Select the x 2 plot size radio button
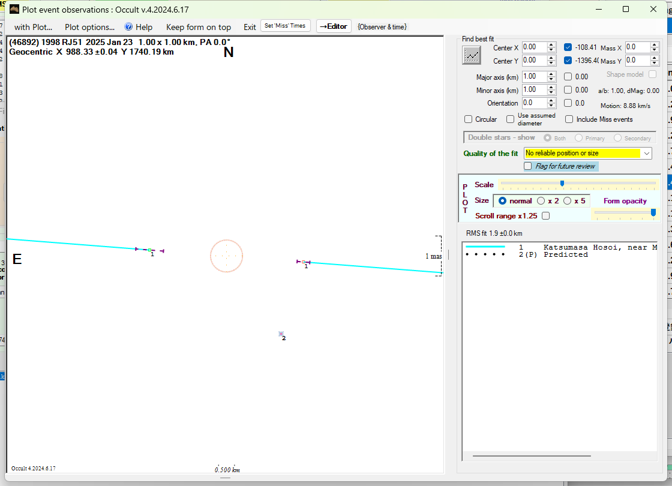Image resolution: width=672 pixels, height=486 pixels. (541, 201)
